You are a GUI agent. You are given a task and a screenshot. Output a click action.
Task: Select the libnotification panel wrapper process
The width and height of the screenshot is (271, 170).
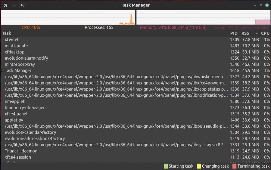(135, 95)
